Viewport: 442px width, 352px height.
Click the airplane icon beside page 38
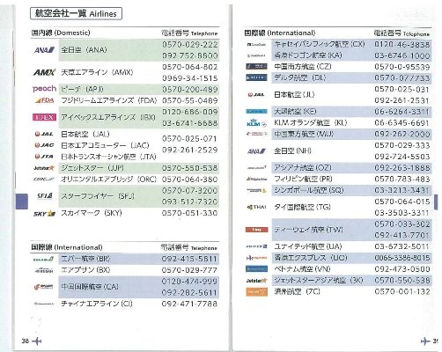[37, 341]
